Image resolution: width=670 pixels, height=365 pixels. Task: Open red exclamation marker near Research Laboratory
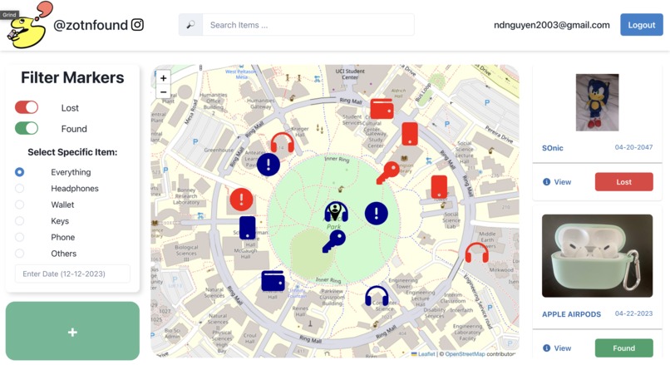[241, 200]
